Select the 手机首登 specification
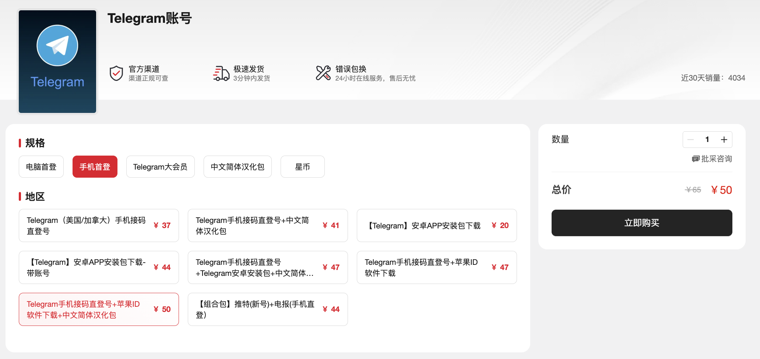This screenshot has width=760, height=359. (x=95, y=167)
